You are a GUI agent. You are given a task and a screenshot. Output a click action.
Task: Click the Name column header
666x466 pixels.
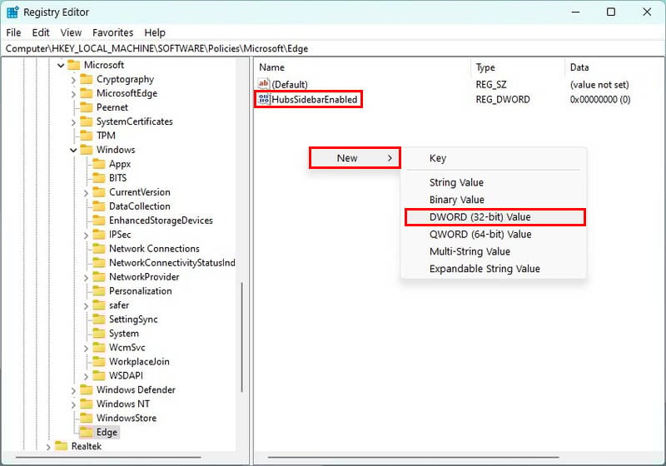(362, 67)
